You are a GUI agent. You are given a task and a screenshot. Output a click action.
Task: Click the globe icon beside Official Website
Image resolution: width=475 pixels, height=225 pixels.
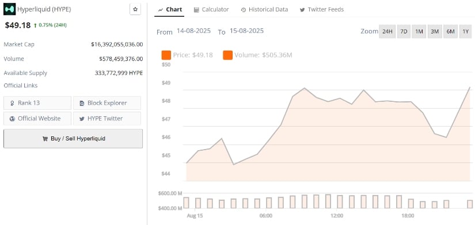pos(13,119)
